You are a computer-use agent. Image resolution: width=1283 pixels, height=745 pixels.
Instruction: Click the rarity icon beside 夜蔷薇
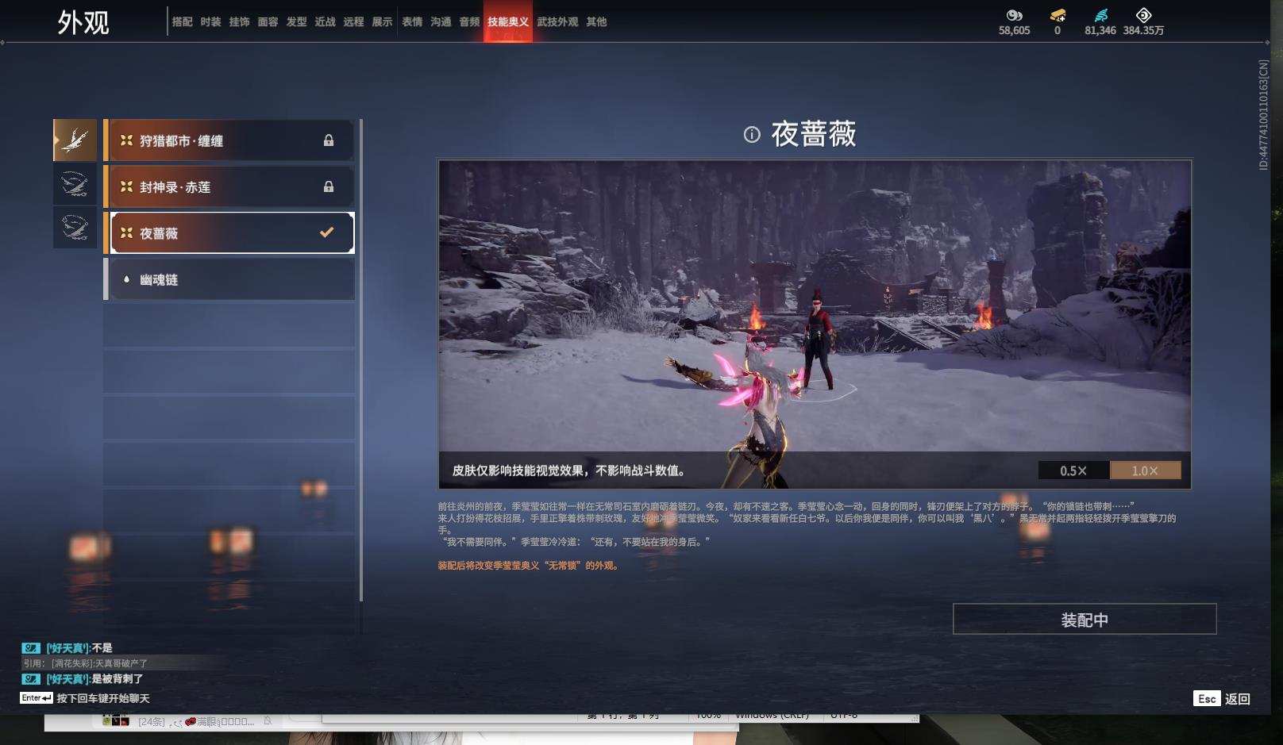pyautogui.click(x=126, y=232)
